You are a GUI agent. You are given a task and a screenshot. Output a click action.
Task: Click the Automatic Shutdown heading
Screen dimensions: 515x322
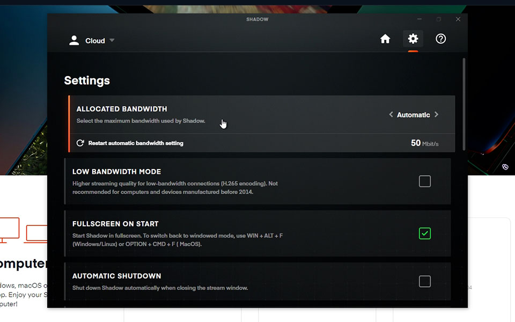[x=116, y=276]
